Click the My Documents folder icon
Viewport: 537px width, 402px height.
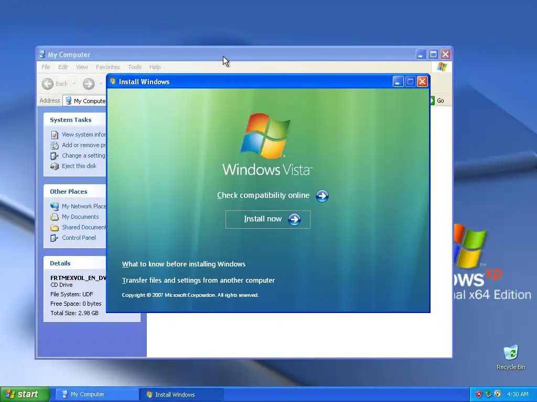point(55,217)
